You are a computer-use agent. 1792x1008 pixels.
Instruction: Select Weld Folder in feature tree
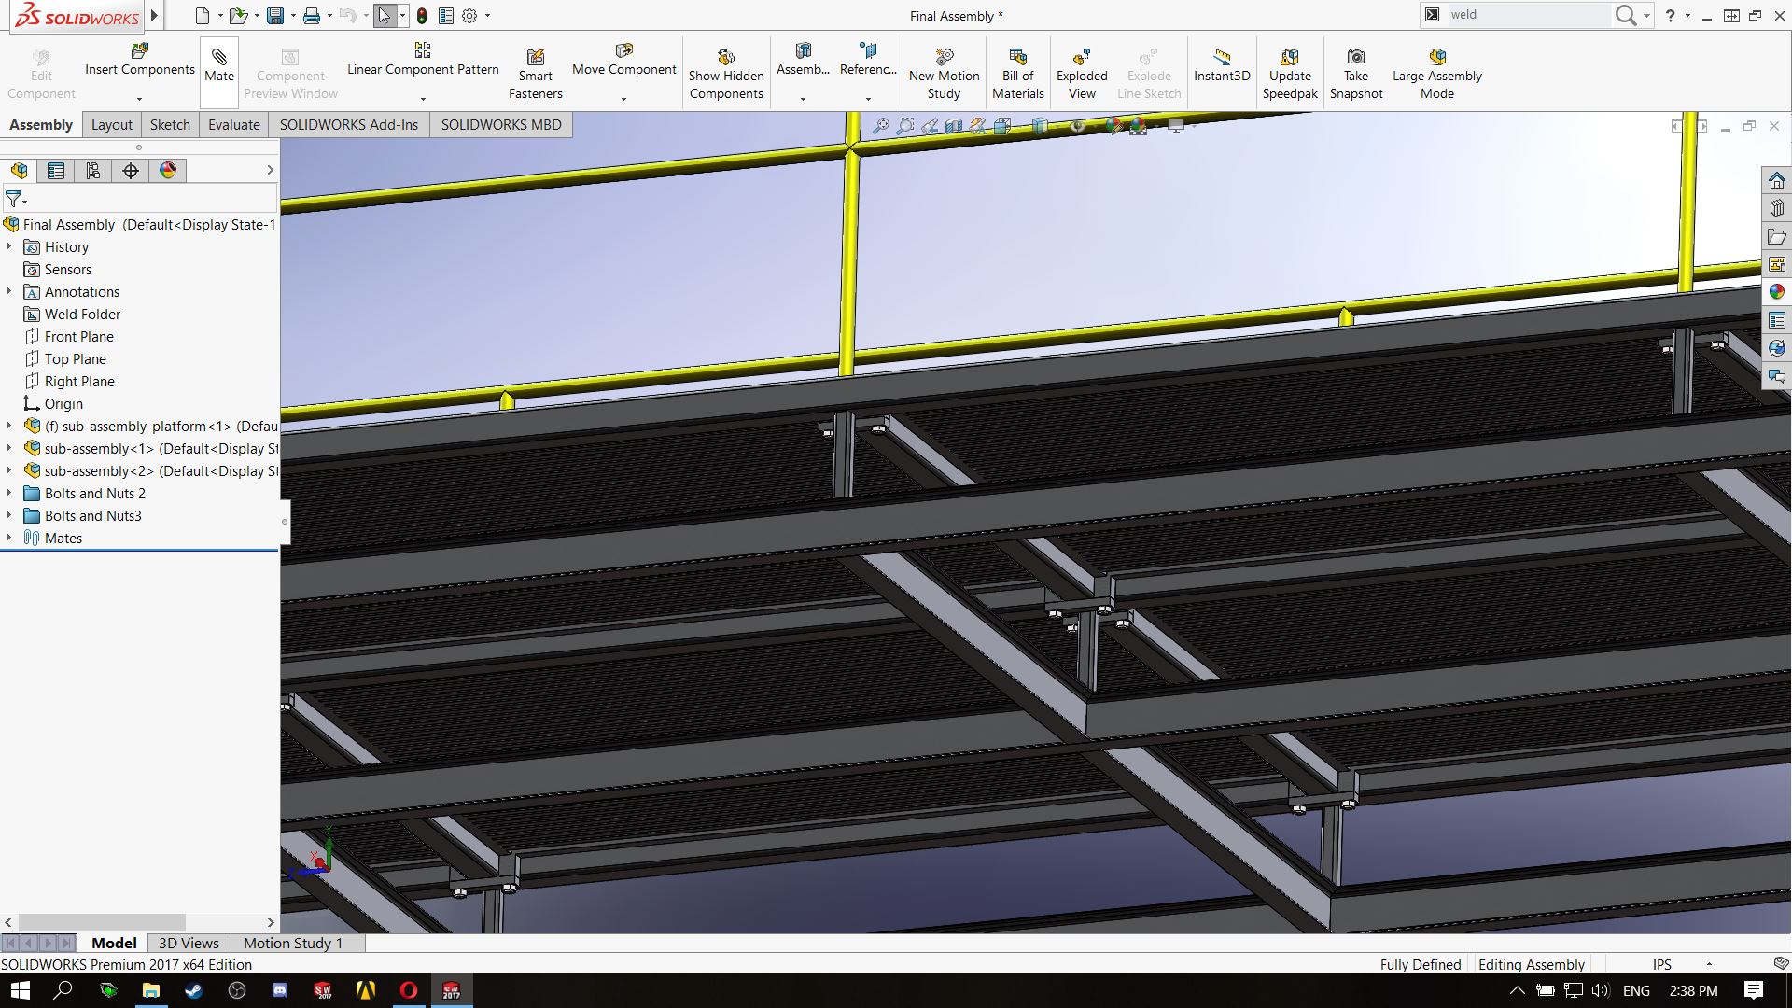coord(82,315)
